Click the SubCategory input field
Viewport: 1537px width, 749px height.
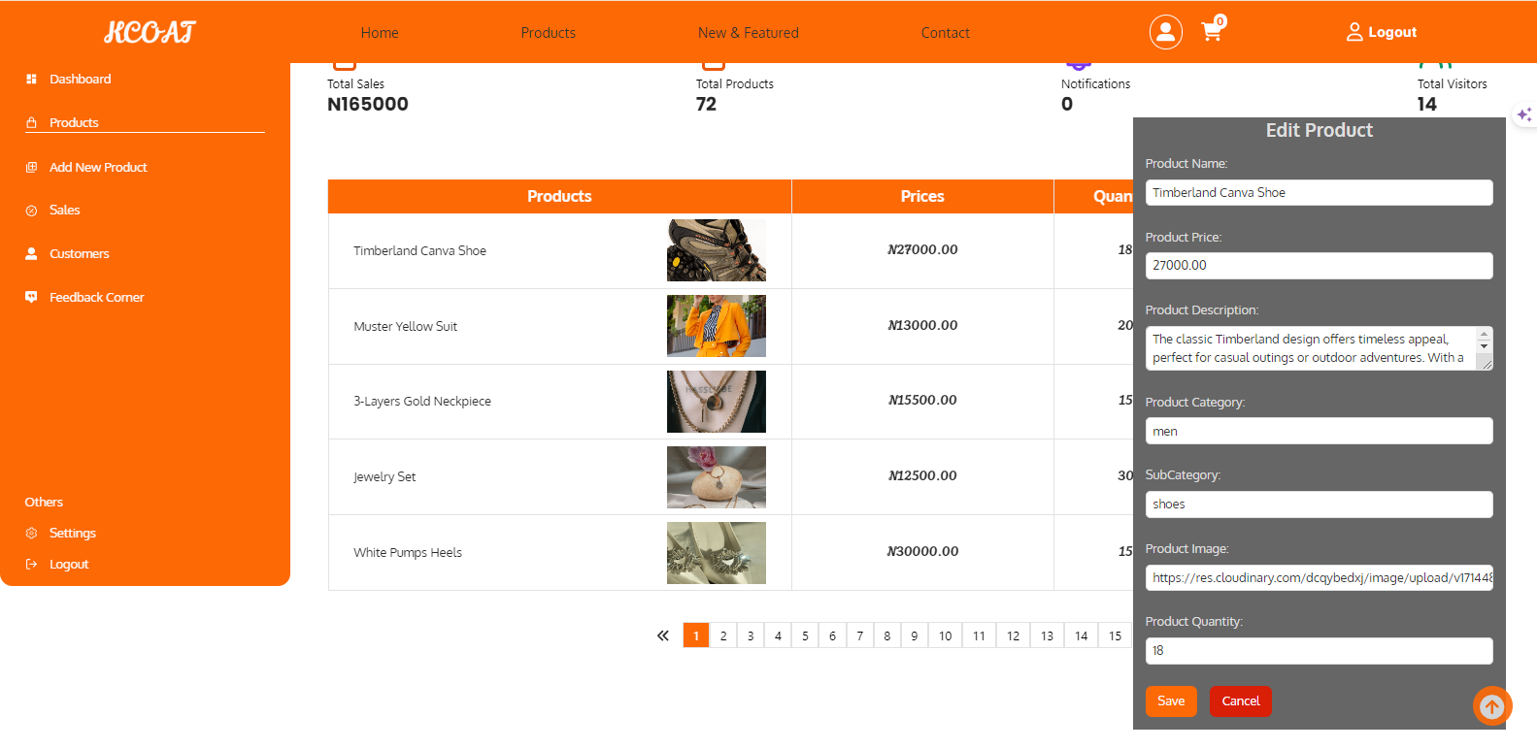pos(1319,504)
